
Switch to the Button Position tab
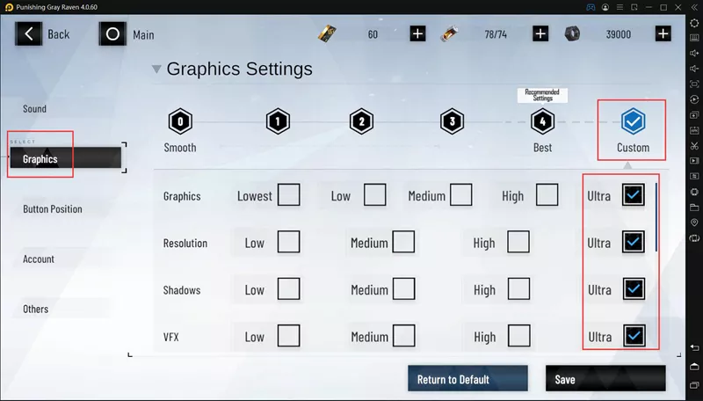53,209
